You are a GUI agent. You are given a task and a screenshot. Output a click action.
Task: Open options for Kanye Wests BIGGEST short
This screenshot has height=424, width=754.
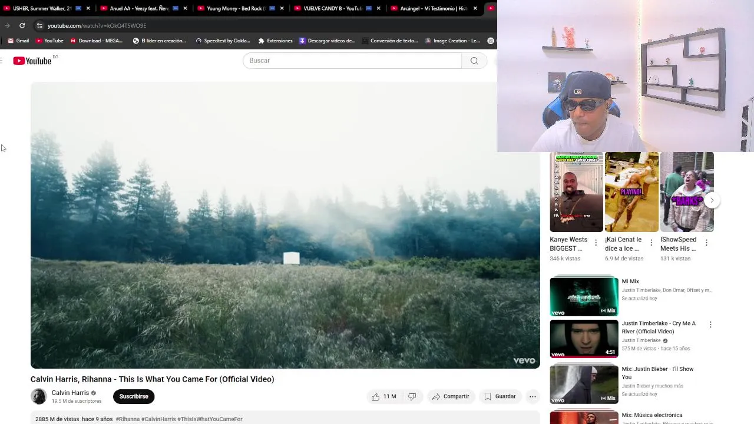596,243
